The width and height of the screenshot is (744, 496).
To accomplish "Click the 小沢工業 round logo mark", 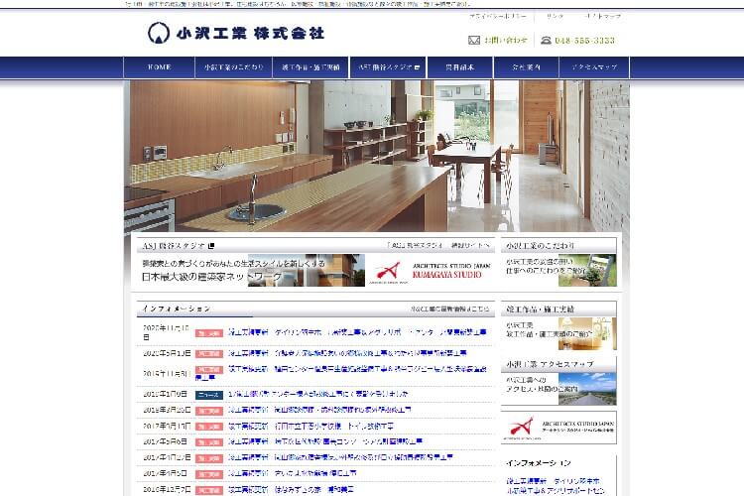I will click(159, 33).
